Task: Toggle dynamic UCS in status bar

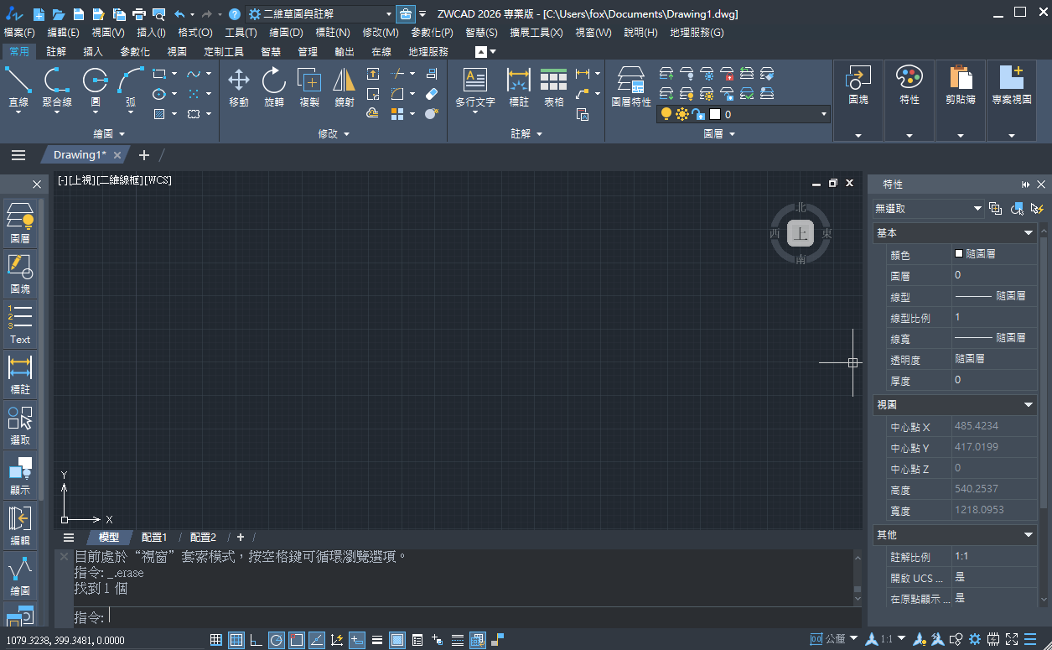Action: 337,640
